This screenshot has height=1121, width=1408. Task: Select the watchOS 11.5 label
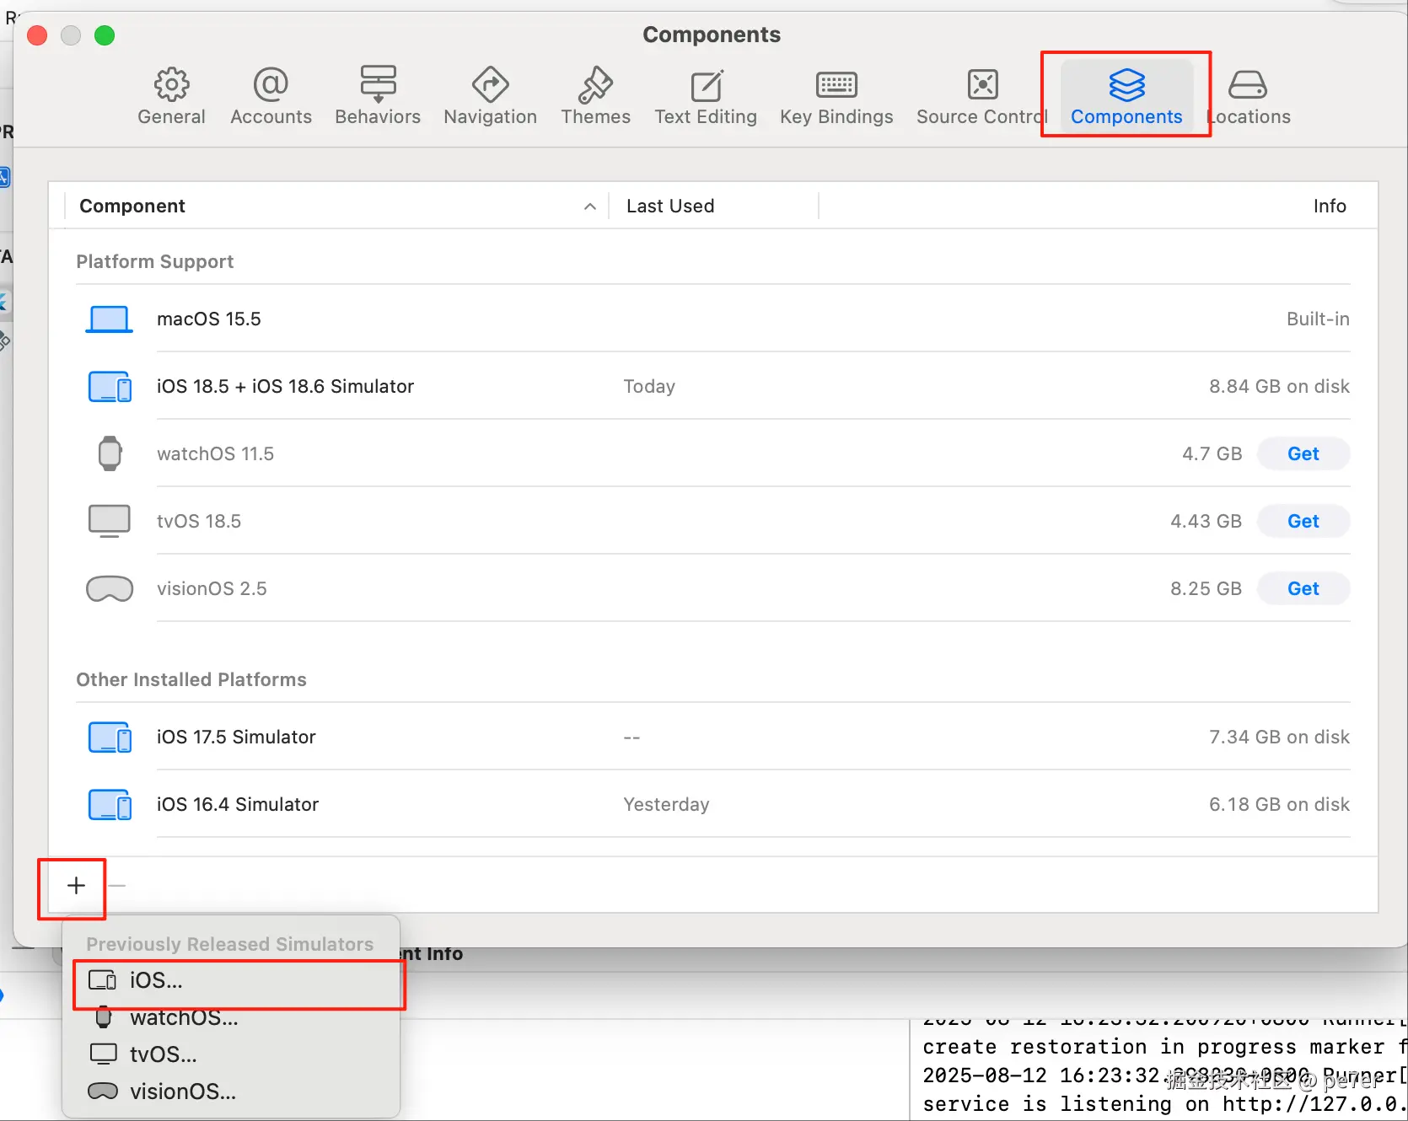point(215,453)
